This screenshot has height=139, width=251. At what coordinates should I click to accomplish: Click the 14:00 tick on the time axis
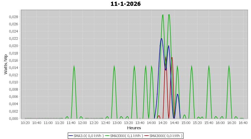point(151,123)
